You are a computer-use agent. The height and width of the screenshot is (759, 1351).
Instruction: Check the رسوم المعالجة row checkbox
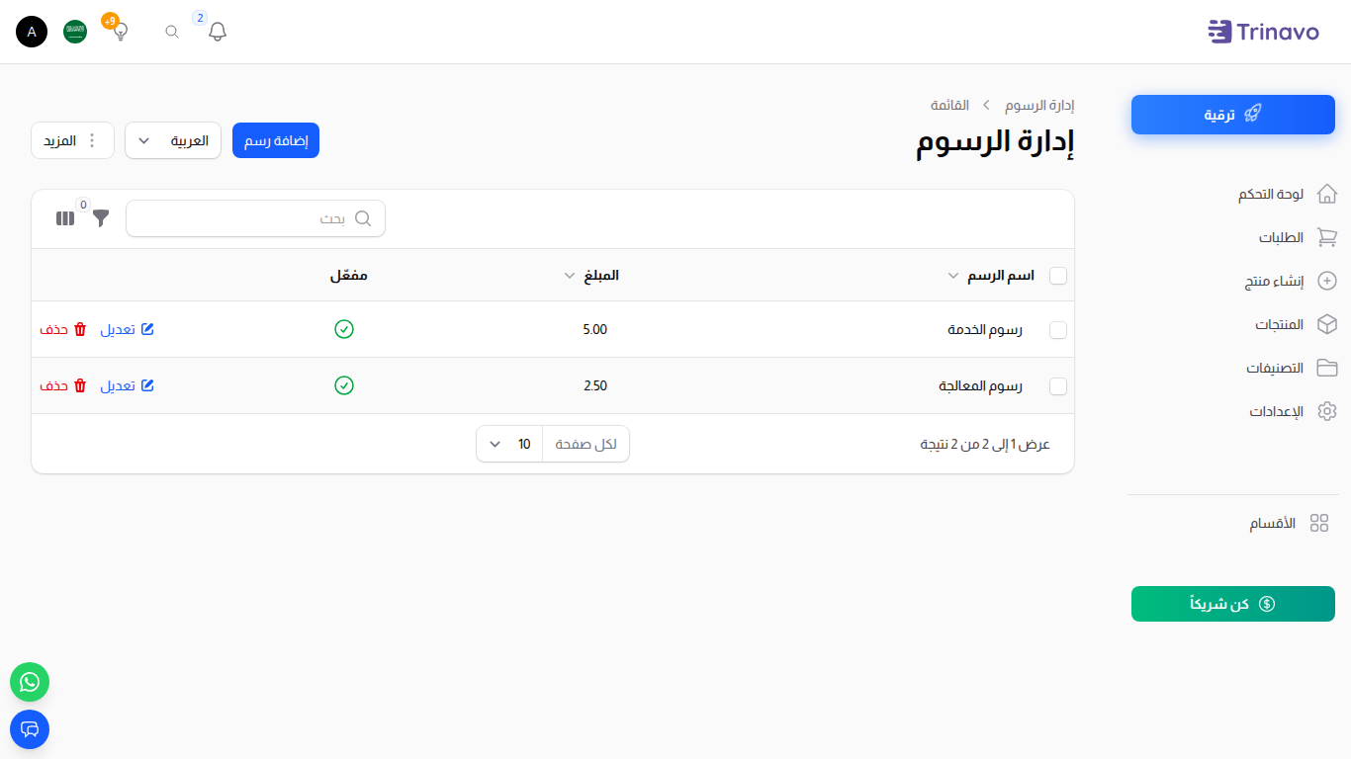pos(1058,386)
